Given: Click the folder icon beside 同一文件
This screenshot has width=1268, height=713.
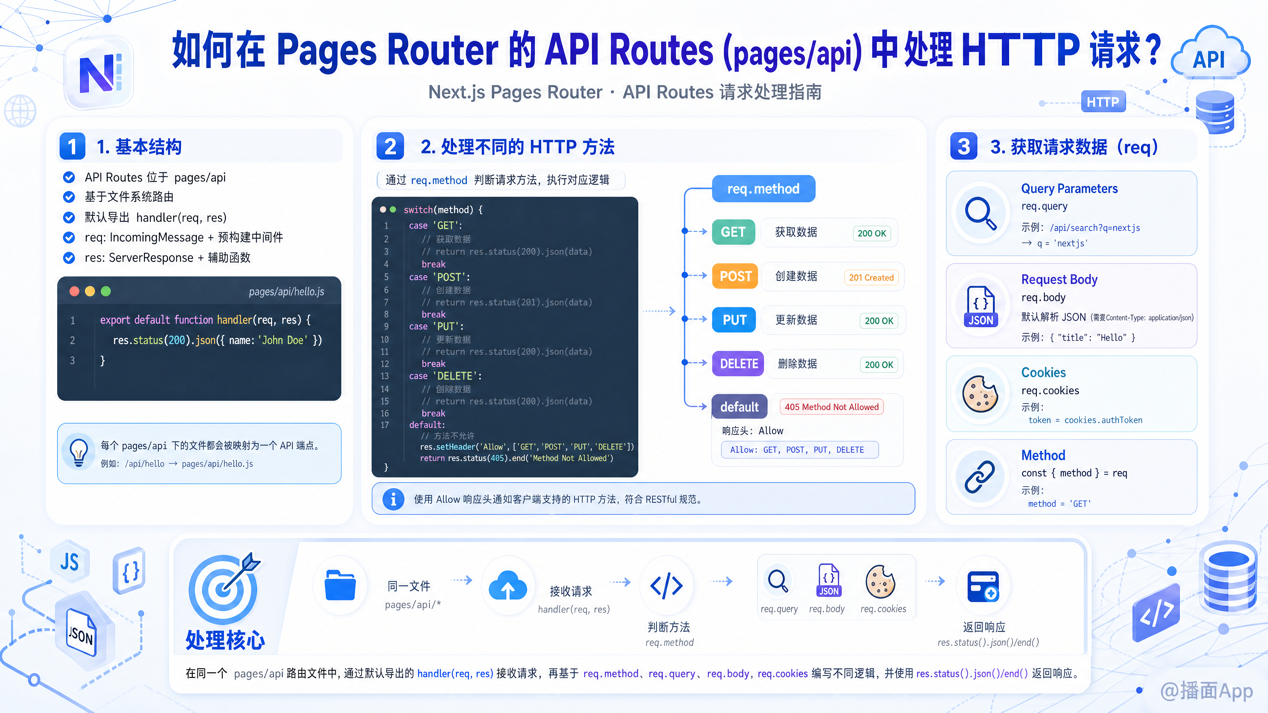Looking at the screenshot, I should (x=340, y=585).
